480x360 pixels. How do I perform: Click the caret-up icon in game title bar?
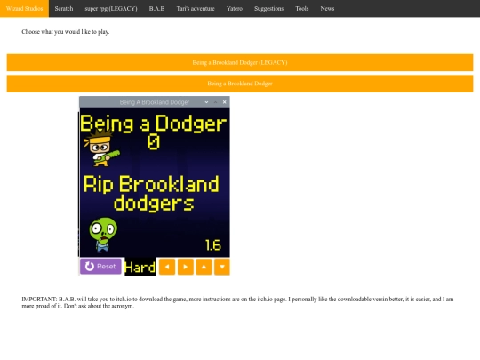coord(215,102)
